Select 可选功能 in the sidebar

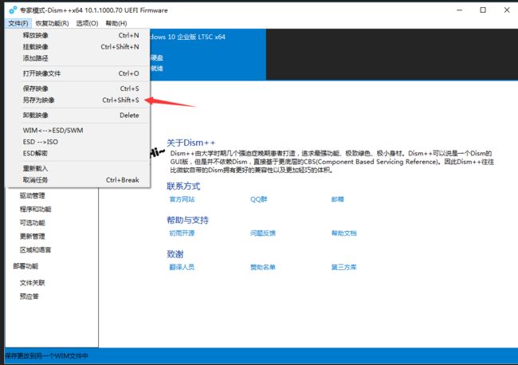(x=33, y=222)
